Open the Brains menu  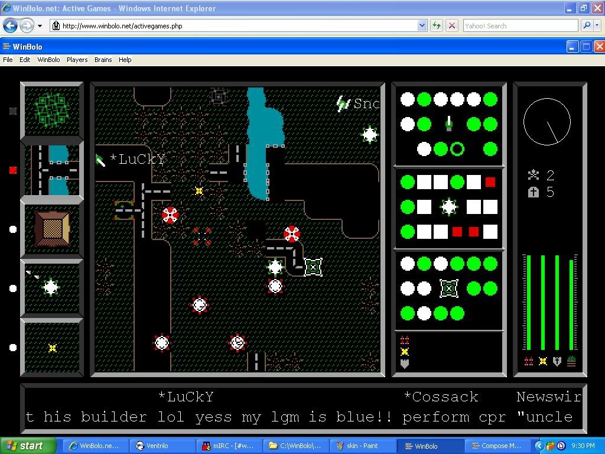coord(103,60)
